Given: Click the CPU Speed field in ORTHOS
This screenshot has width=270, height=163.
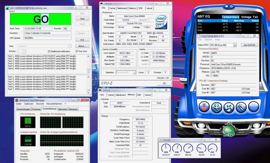Looking at the screenshot, I should coord(47,38).
